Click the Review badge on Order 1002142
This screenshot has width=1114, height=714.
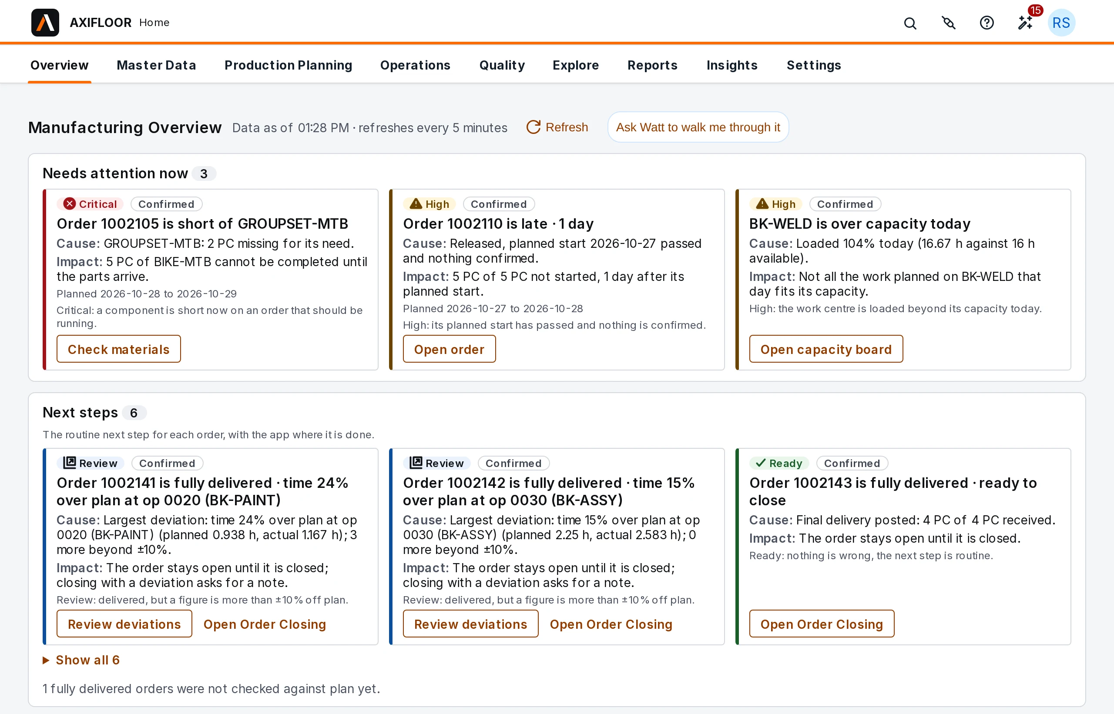click(436, 463)
